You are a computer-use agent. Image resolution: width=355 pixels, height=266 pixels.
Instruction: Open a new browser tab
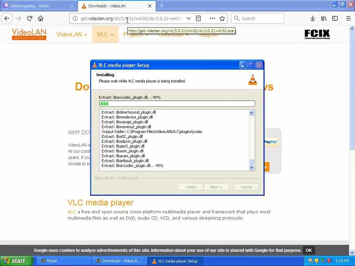pos(162,6)
